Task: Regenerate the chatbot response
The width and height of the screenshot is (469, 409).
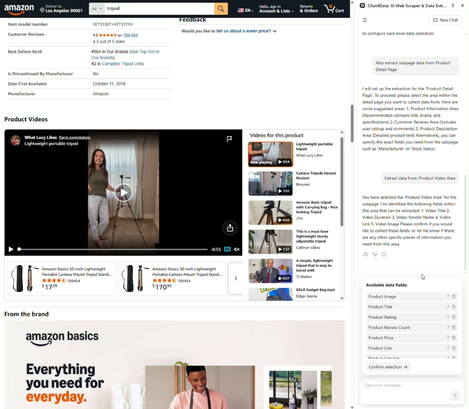Action: tap(384, 254)
